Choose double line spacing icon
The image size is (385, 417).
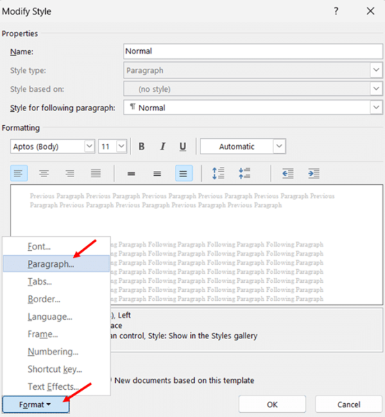[x=184, y=173]
